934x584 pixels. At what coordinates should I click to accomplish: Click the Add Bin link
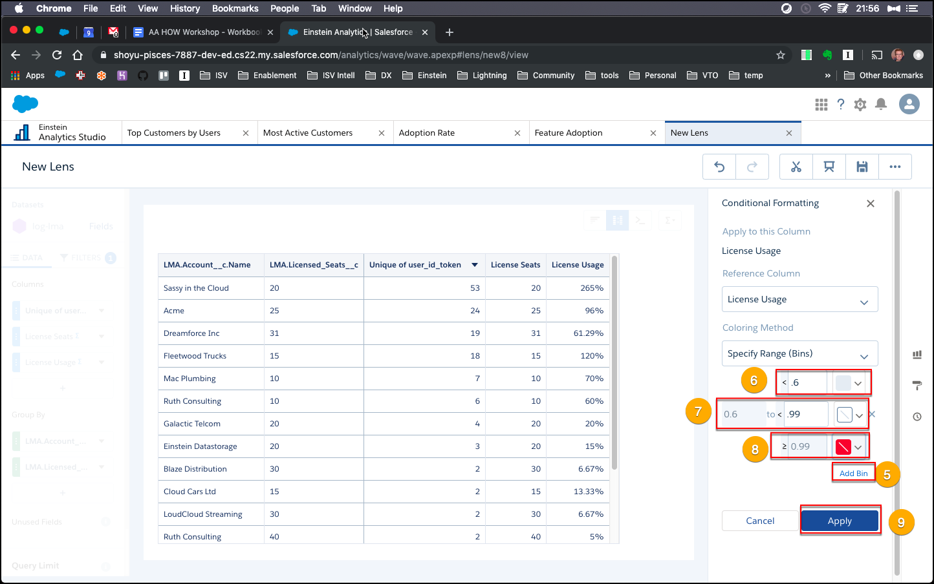point(854,474)
